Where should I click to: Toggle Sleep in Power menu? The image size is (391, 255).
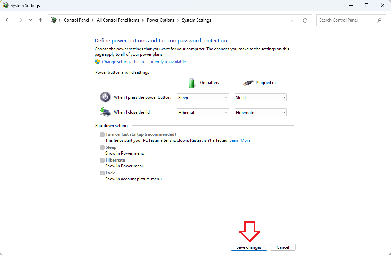(x=103, y=147)
